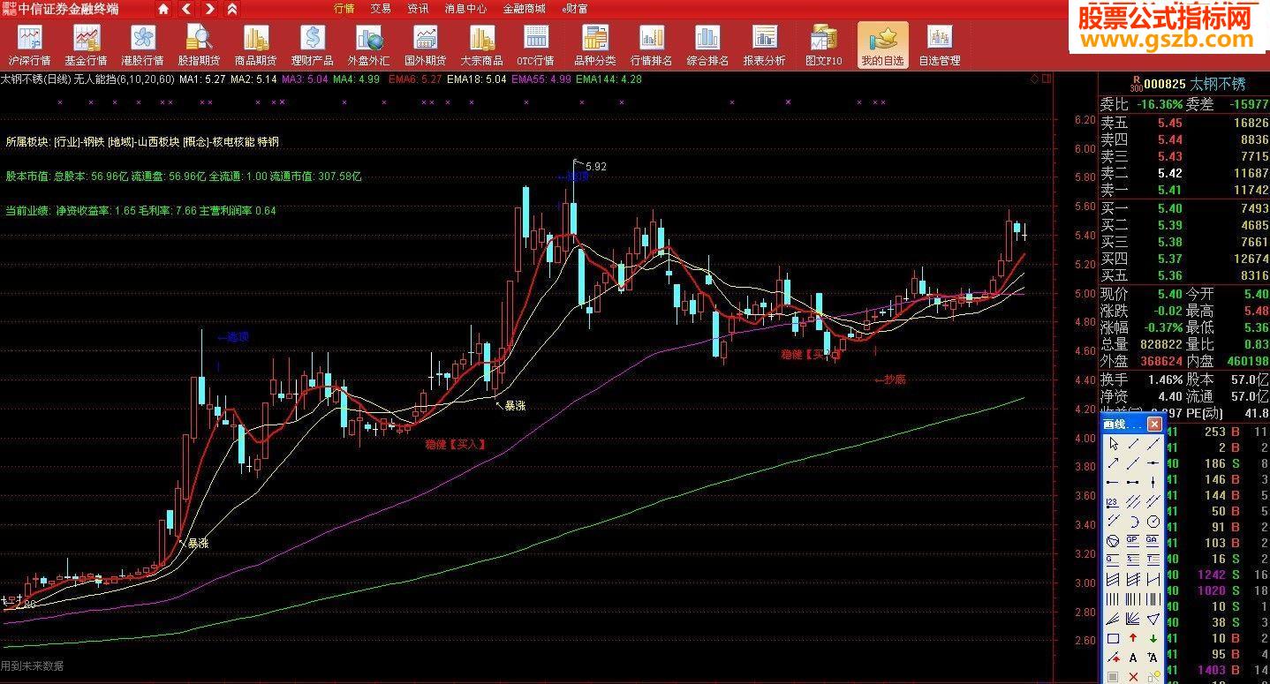Select the triangle drawing tool
The width and height of the screenshot is (1270, 684).
point(1153,619)
